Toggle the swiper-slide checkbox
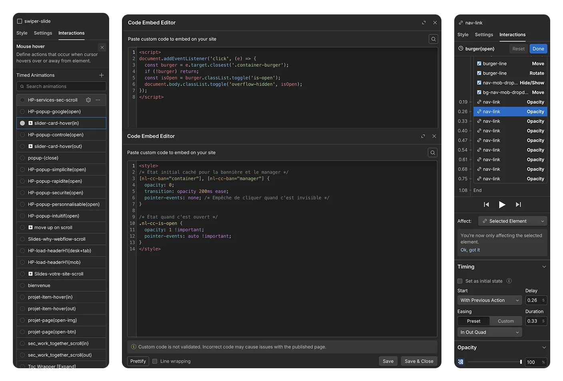The image size is (563, 381). point(19,21)
